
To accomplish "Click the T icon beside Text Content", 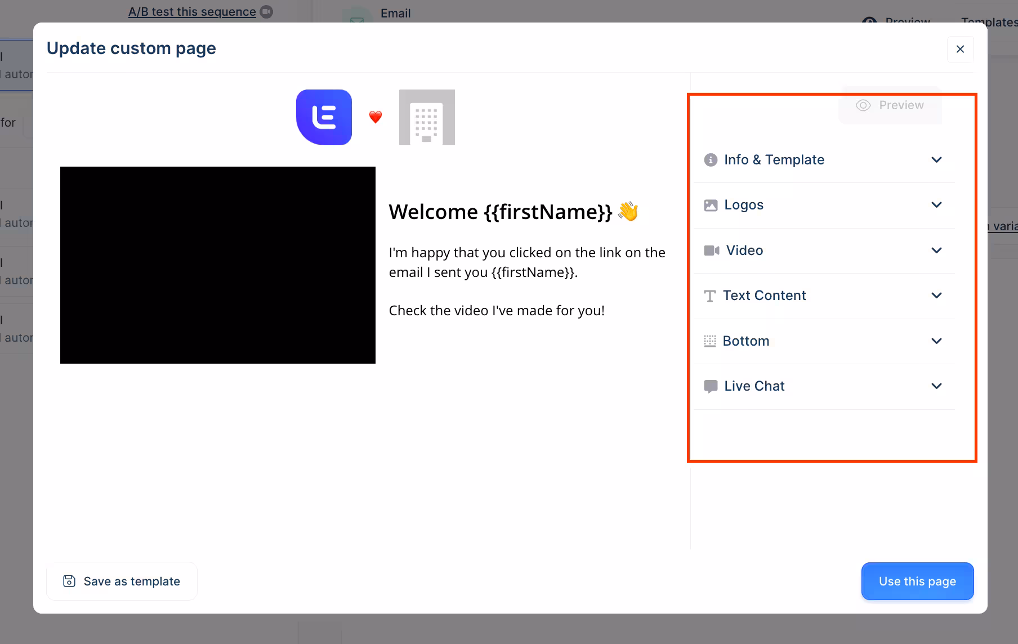I will [x=710, y=296].
